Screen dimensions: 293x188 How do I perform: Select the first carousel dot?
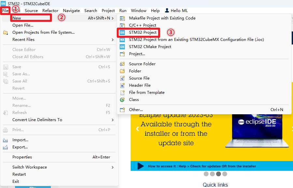click(x=206, y=174)
